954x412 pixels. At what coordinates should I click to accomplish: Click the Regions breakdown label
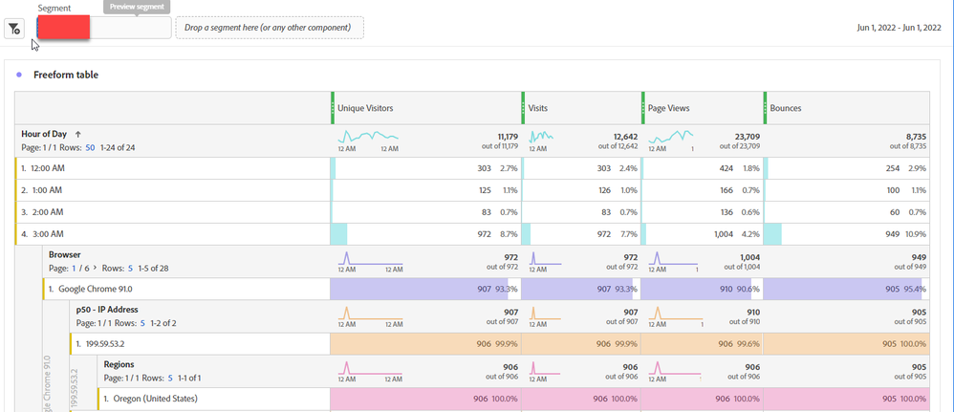point(119,364)
